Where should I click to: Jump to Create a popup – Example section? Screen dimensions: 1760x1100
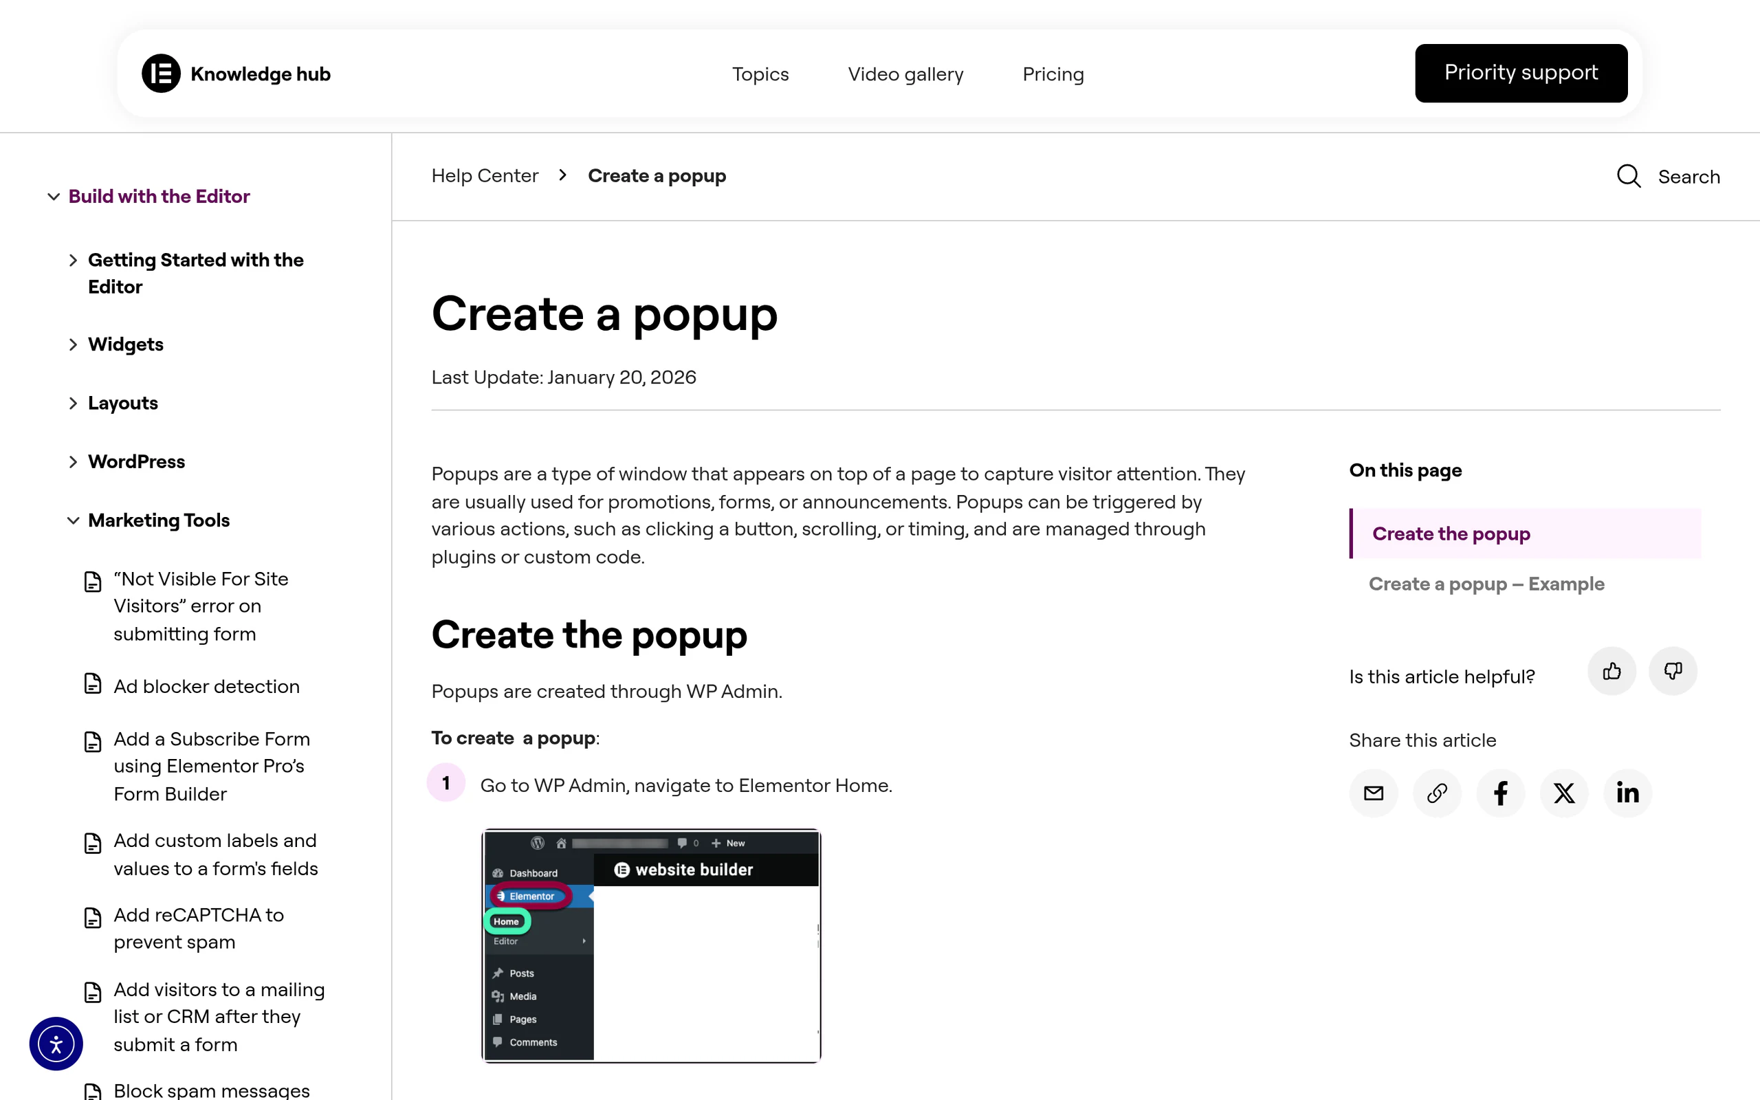[1486, 584]
